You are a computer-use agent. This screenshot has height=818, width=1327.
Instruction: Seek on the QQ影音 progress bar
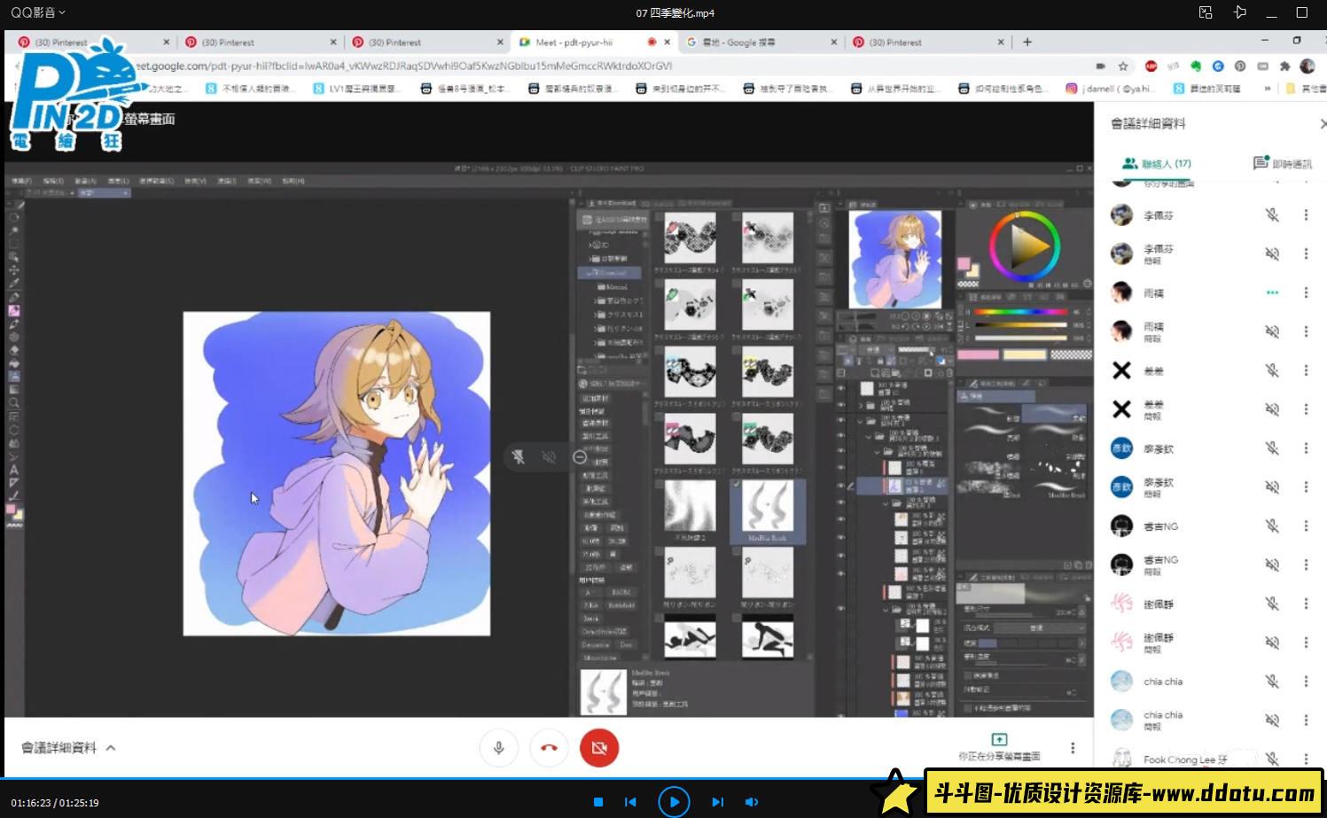point(663,780)
